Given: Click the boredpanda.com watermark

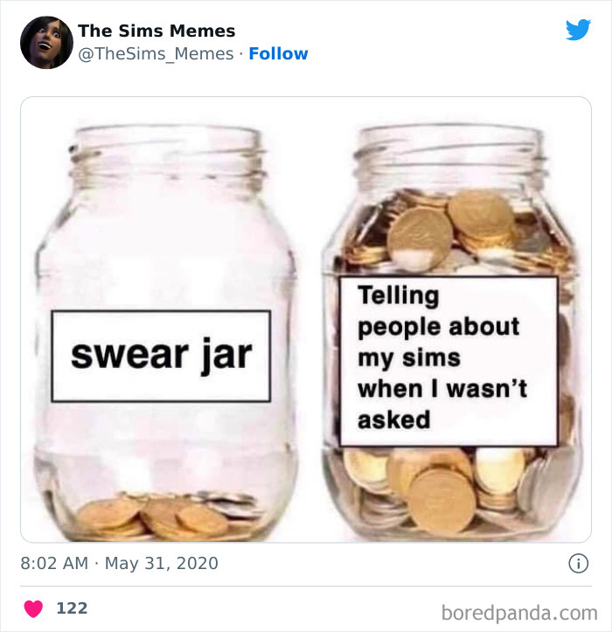Looking at the screenshot, I should pyautogui.click(x=519, y=613).
